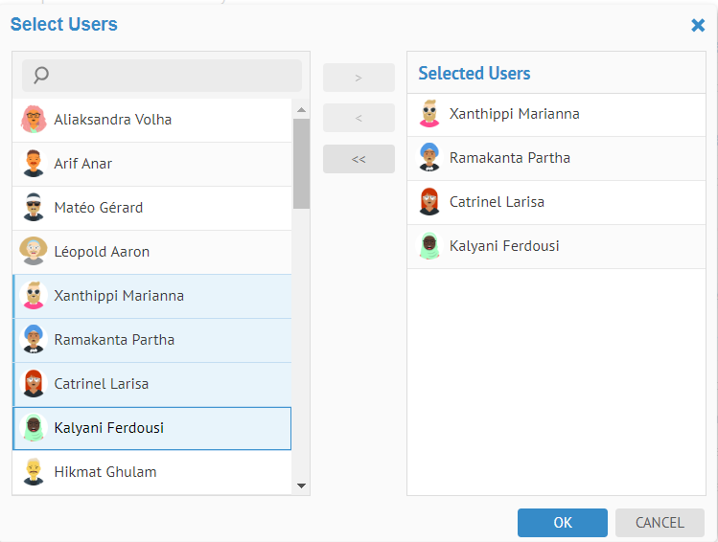
Task: Click Aliaksandra Volha's avatar icon
Action: 34,120
